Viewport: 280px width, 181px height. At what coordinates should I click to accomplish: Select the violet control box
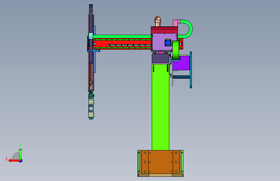181,63
